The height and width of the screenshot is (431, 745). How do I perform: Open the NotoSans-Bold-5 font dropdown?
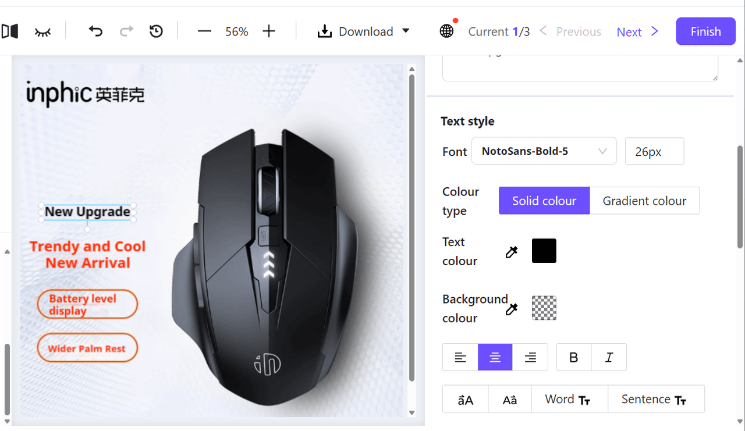click(x=544, y=151)
